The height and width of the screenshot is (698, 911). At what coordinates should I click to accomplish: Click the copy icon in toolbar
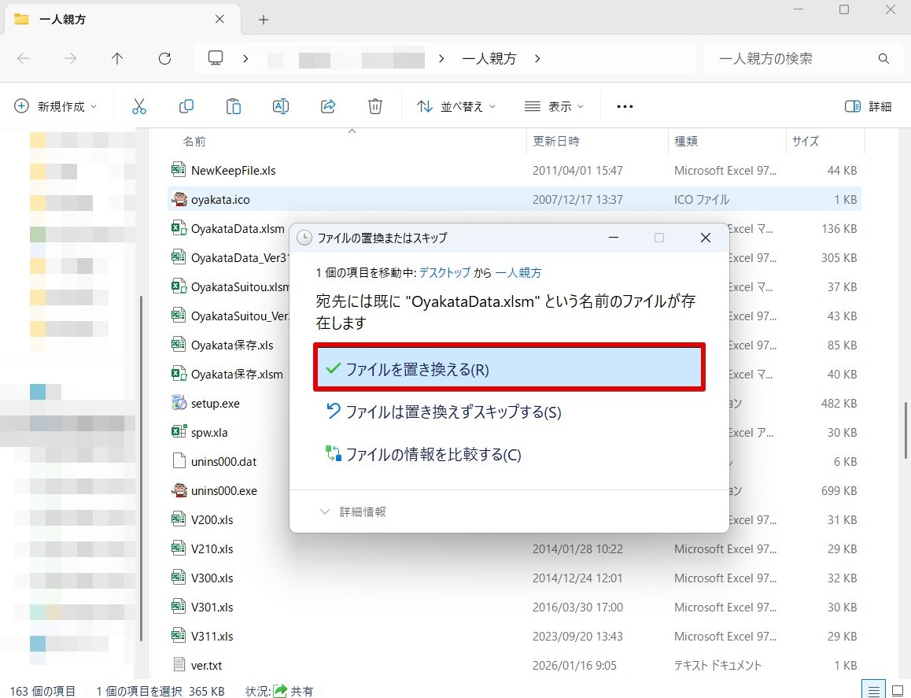186,106
